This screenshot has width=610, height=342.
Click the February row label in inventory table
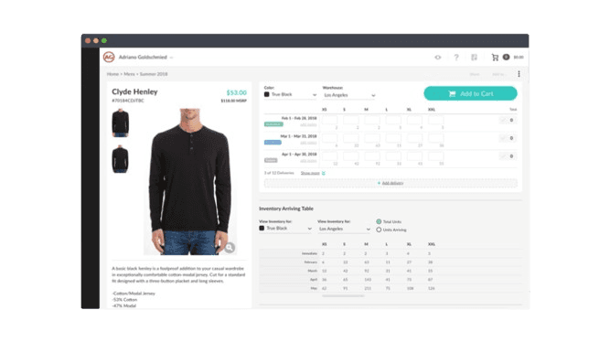pos(310,262)
